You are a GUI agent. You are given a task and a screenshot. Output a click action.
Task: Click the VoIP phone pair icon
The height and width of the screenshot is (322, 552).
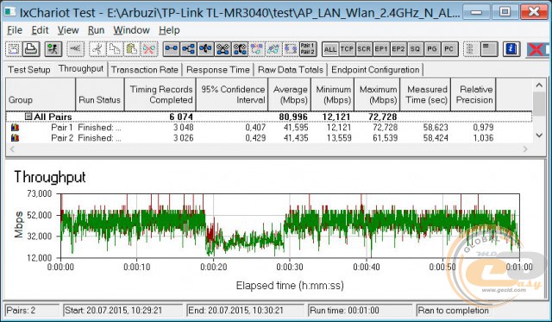tap(240, 49)
